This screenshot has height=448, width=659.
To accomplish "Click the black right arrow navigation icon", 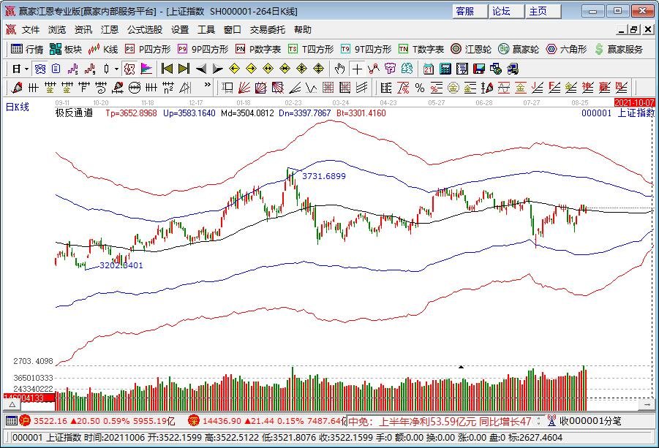I will click(x=218, y=69).
